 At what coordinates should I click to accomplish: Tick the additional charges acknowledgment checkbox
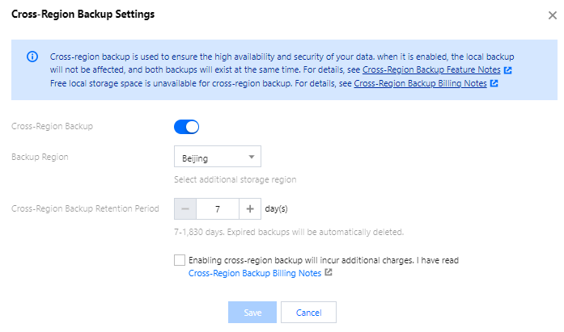click(179, 261)
